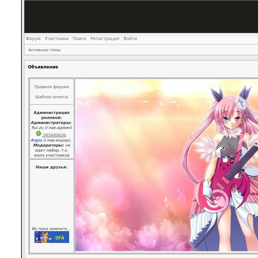Open the Форум menu item
This screenshot has height=258, width=258.
pos(33,38)
